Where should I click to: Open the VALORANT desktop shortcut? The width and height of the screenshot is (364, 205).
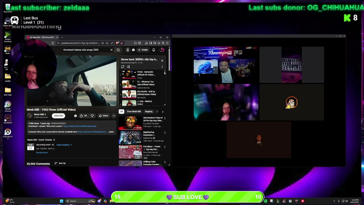(8, 119)
